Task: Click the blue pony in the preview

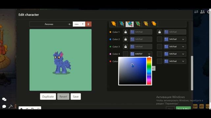Action: pyautogui.click(x=62, y=62)
